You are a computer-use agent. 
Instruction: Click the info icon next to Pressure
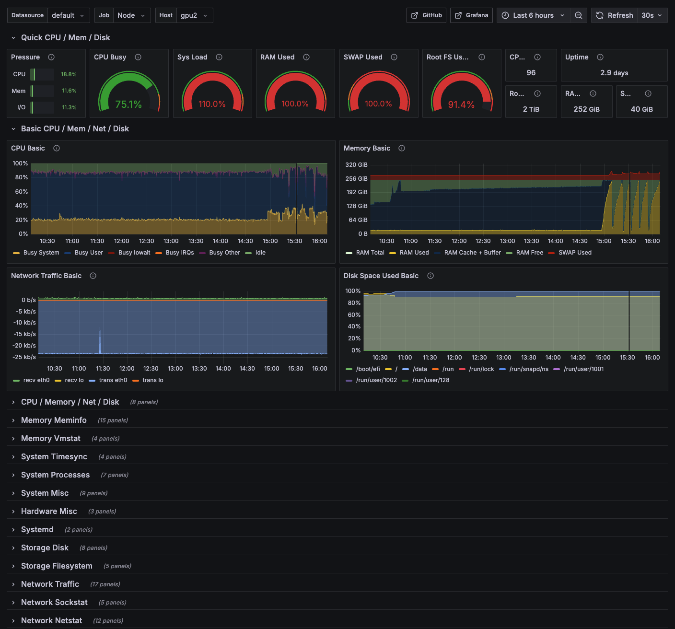pos(51,57)
